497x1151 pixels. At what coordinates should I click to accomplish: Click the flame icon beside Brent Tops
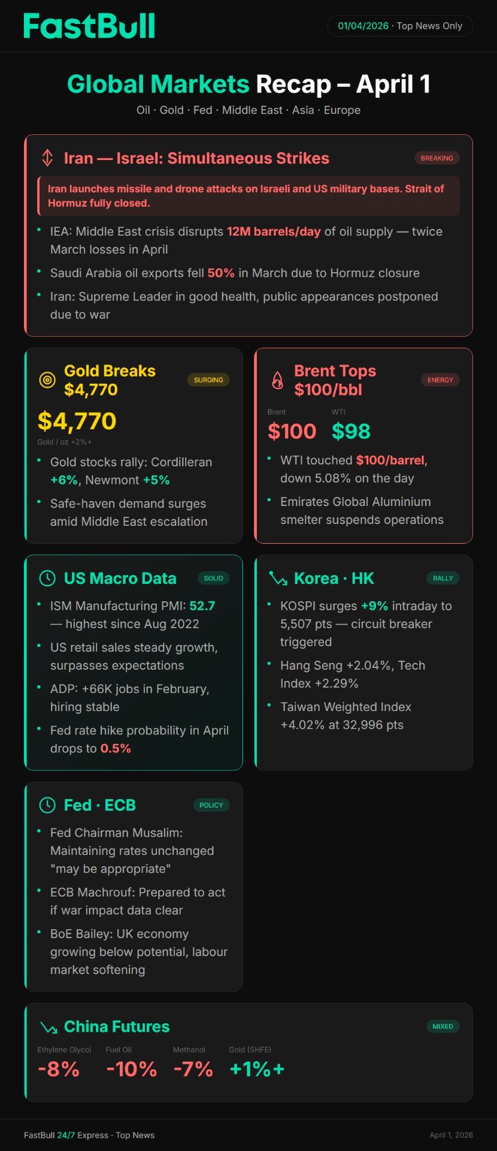[x=277, y=380]
